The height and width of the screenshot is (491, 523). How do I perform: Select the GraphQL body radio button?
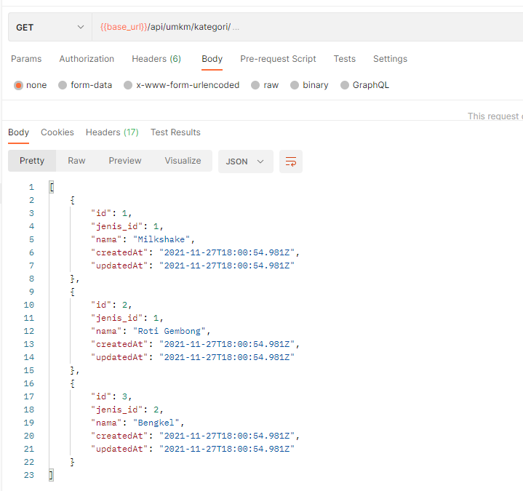pyautogui.click(x=345, y=85)
